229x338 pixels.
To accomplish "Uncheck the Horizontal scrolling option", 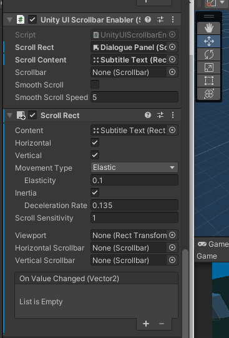I will 95,142.
